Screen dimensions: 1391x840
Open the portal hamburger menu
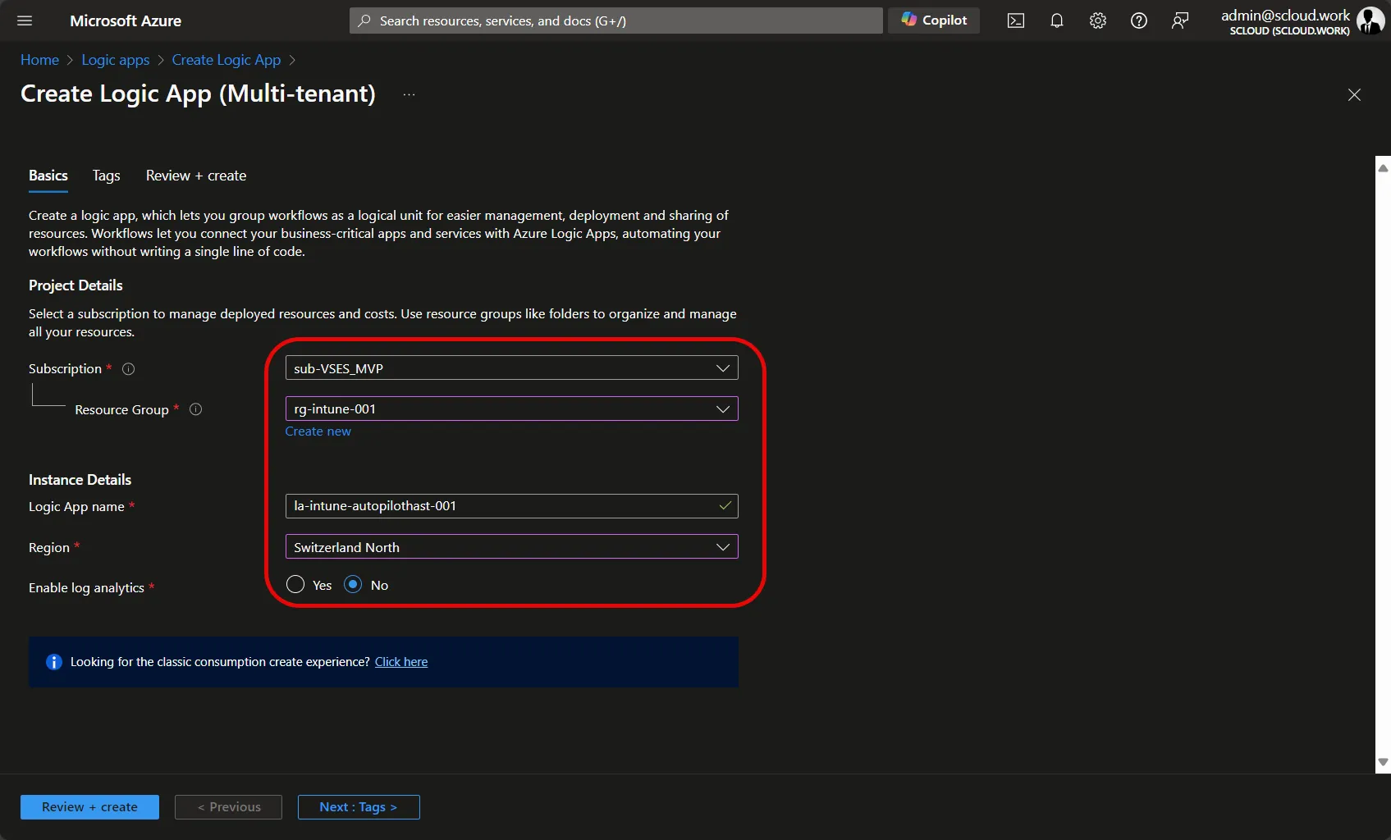25,21
